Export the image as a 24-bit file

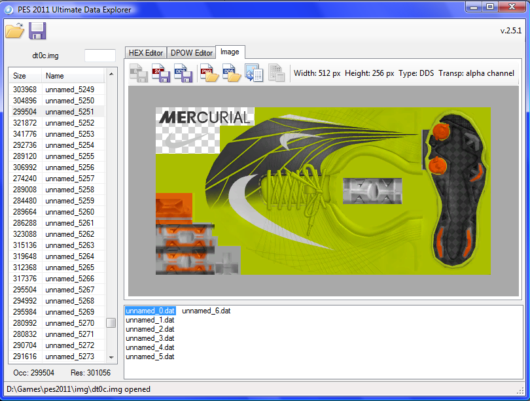tap(161, 73)
